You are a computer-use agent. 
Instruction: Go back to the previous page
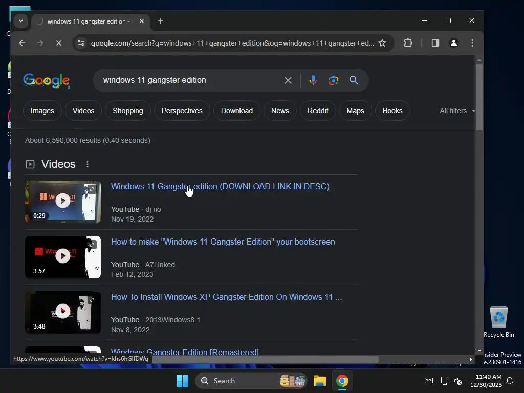click(x=22, y=43)
